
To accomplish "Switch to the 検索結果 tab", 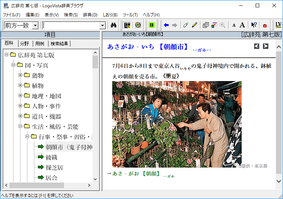I will coord(59,43).
